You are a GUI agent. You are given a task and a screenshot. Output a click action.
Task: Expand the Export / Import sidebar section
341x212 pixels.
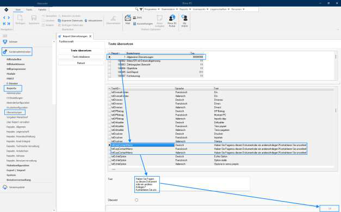point(16,170)
